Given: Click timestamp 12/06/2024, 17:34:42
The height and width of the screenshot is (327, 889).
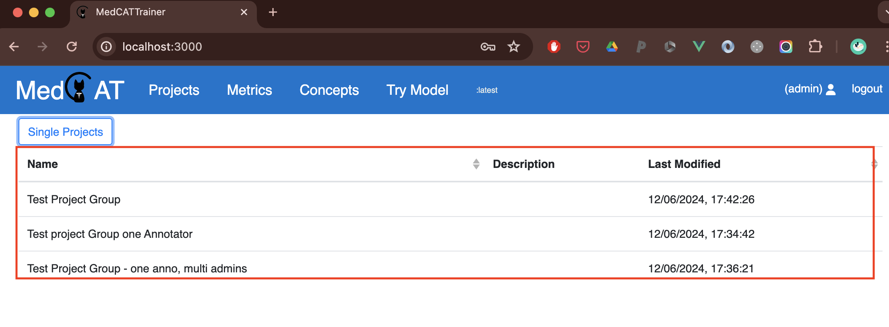Looking at the screenshot, I should [701, 234].
